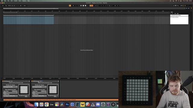Open the round D app in the Dock

click(113, 104)
